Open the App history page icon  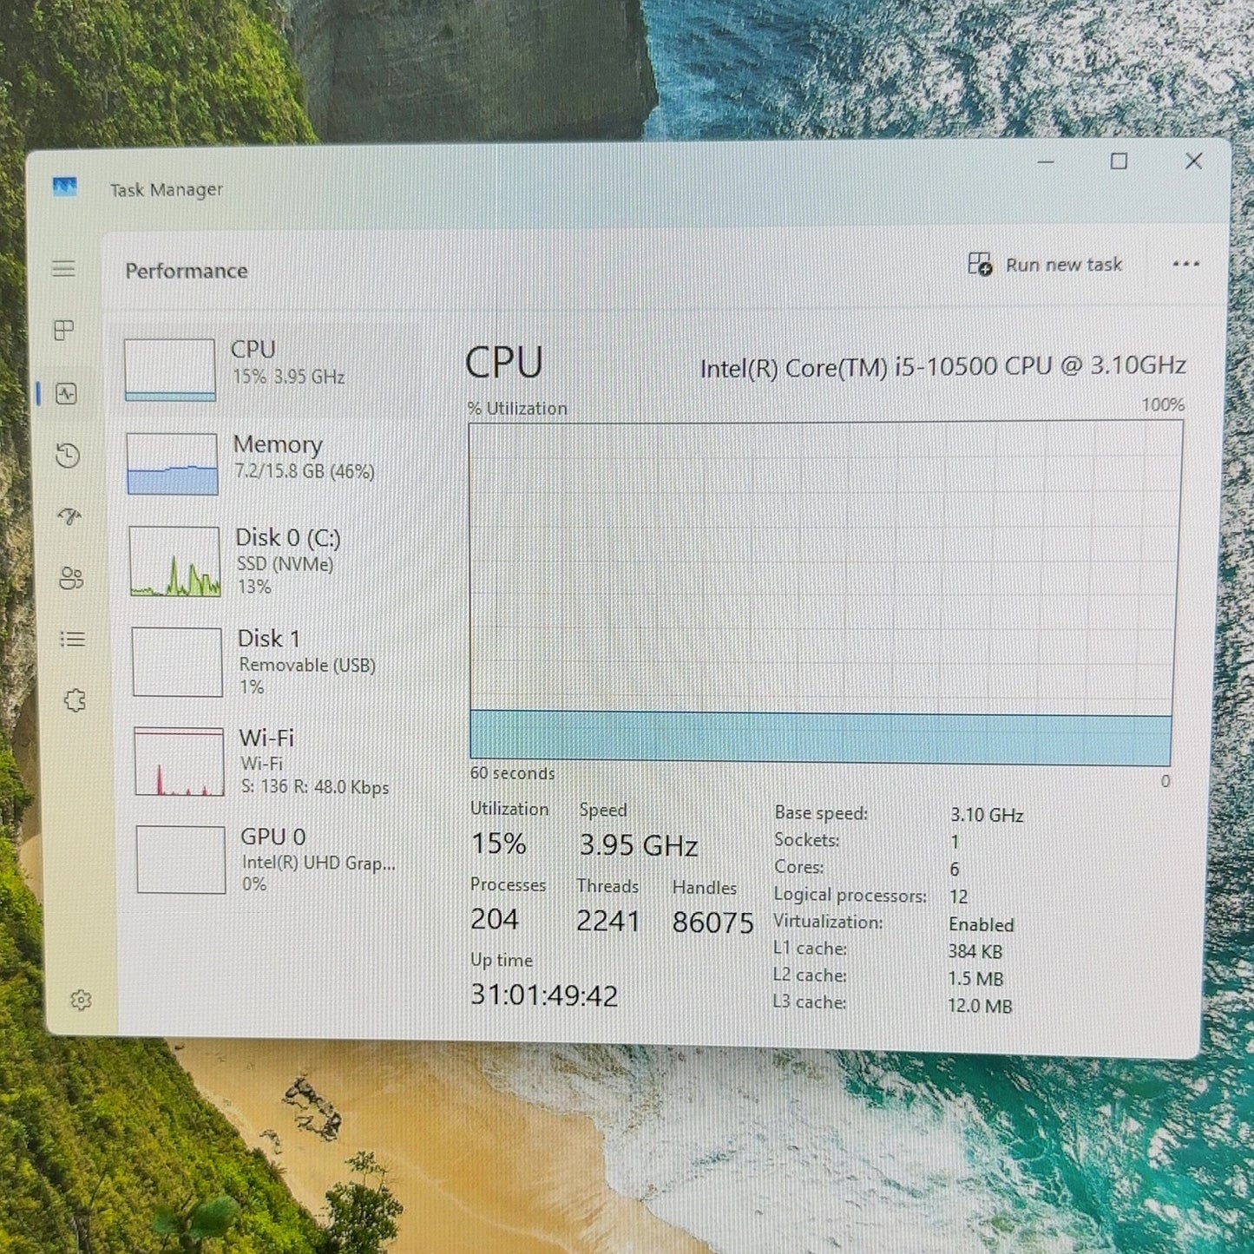(x=68, y=456)
